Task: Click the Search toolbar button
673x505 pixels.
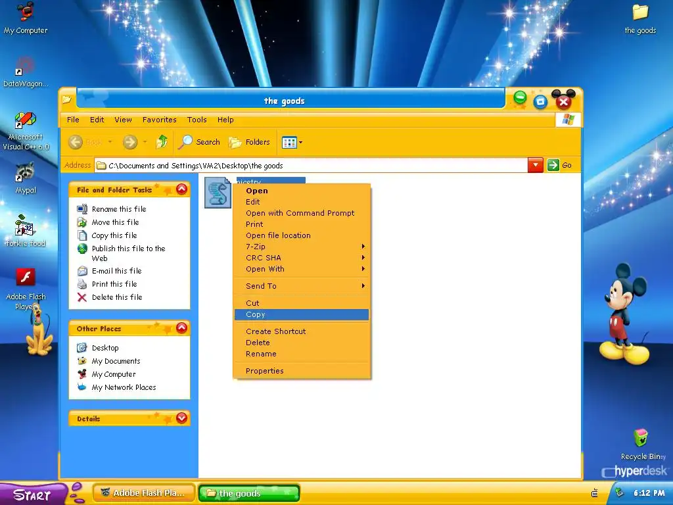Action: 200,142
